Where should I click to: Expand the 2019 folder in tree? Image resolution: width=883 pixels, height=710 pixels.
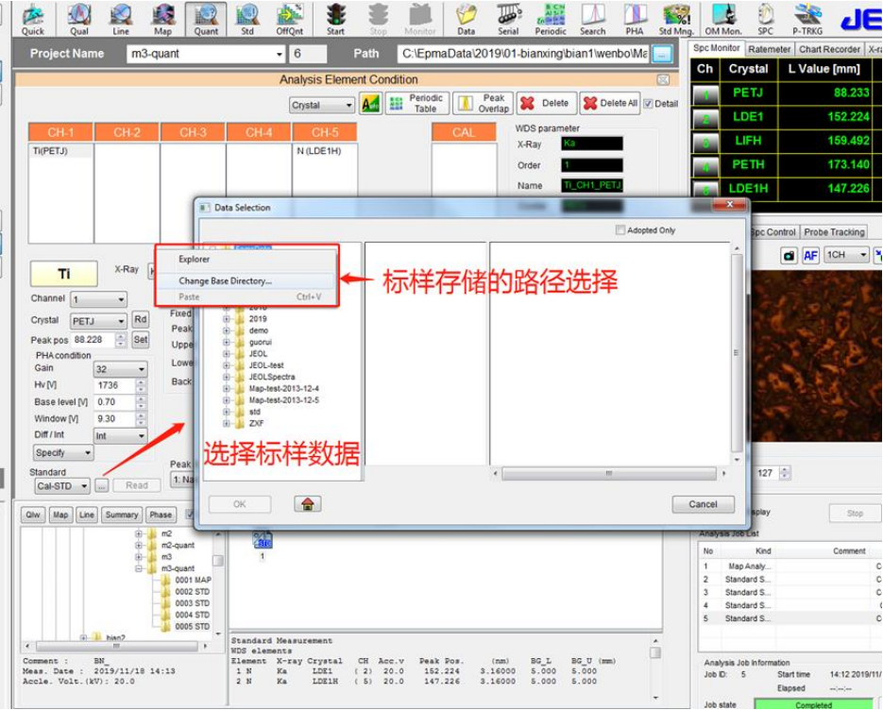227,319
